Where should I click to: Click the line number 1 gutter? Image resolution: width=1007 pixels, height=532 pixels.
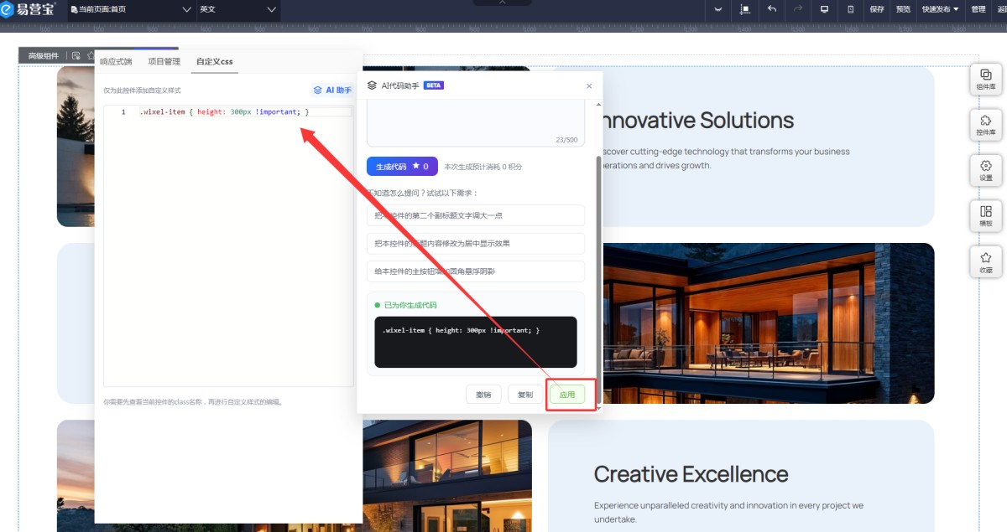pos(123,111)
